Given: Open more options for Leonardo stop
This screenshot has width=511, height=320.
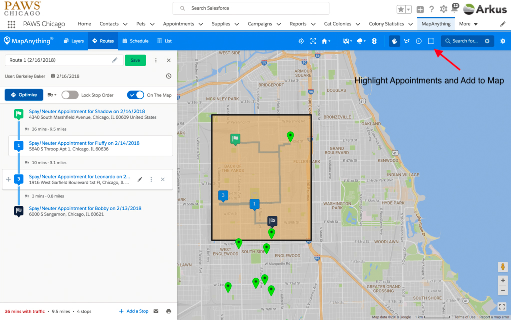Looking at the screenshot, I should [151, 179].
